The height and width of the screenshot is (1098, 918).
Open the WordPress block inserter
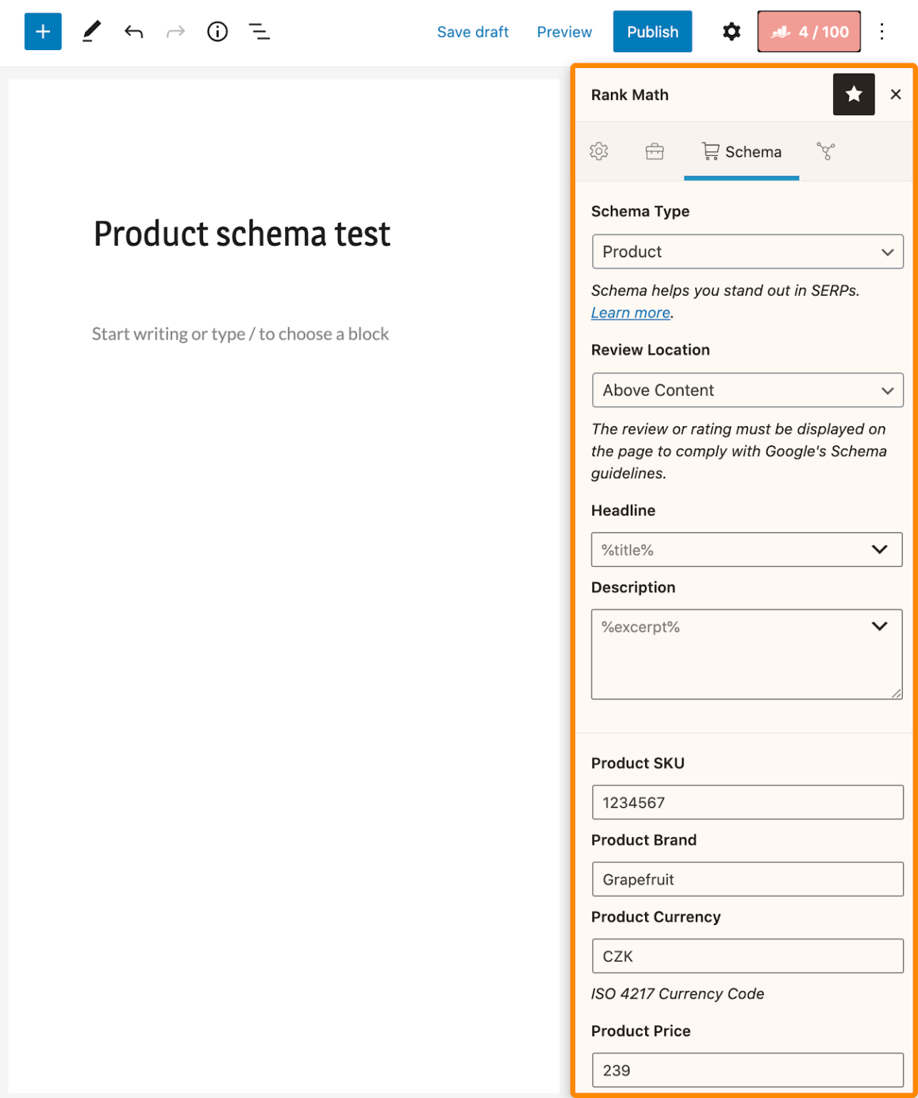pos(42,31)
